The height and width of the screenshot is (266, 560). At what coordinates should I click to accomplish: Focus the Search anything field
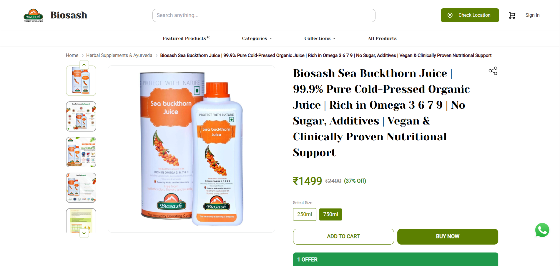pyautogui.click(x=264, y=15)
